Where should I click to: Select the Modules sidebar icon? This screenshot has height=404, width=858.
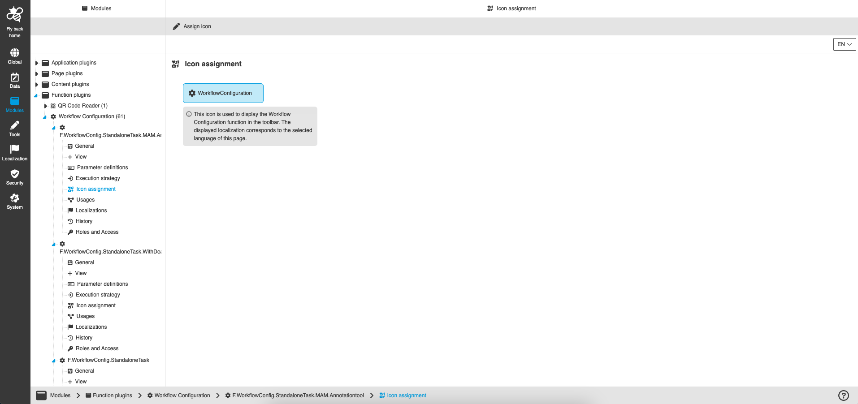(x=15, y=101)
